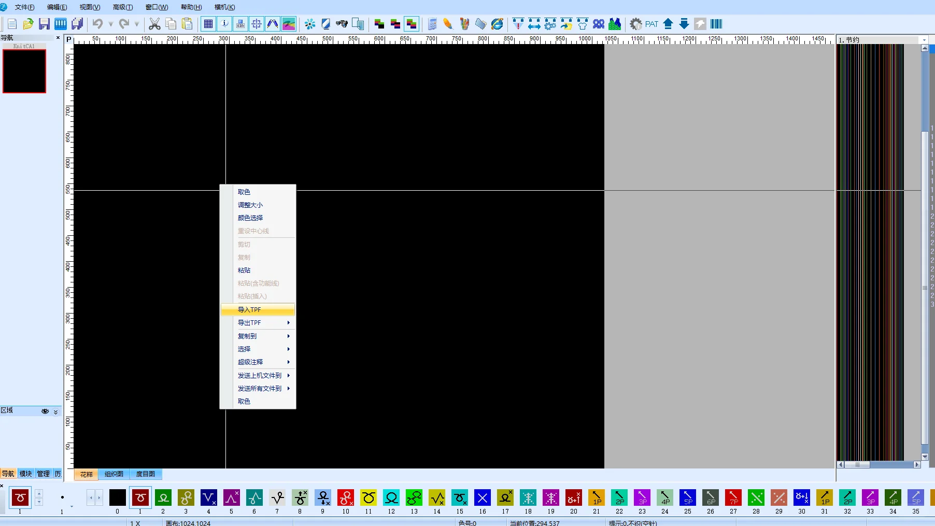Click the copy icon in the toolbar

[x=171, y=24]
